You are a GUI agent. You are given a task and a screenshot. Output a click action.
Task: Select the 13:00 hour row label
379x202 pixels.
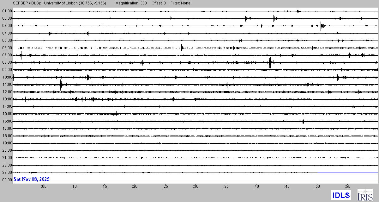coord(7,99)
